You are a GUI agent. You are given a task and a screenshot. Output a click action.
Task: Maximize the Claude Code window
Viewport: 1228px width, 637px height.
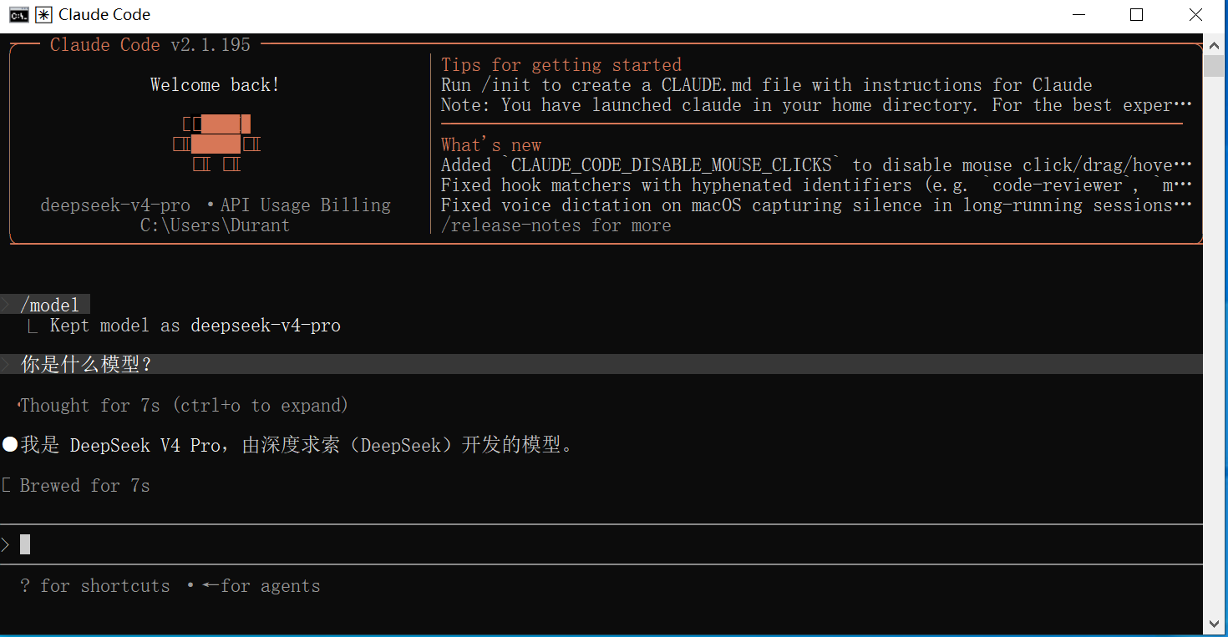(x=1136, y=15)
